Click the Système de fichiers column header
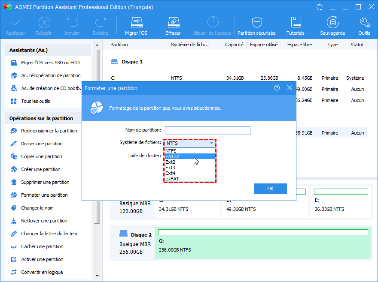The height and width of the screenshot is (282, 378). coord(190,45)
